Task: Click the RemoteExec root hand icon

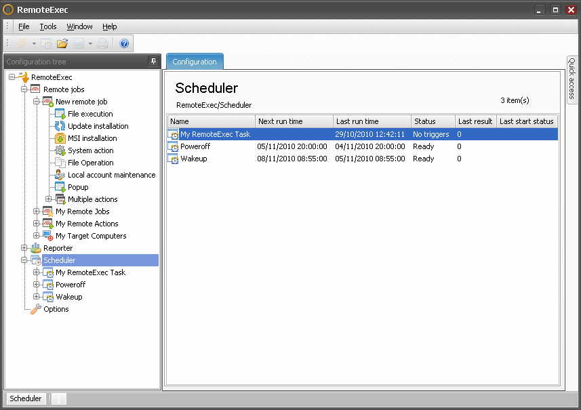Action: (24, 77)
